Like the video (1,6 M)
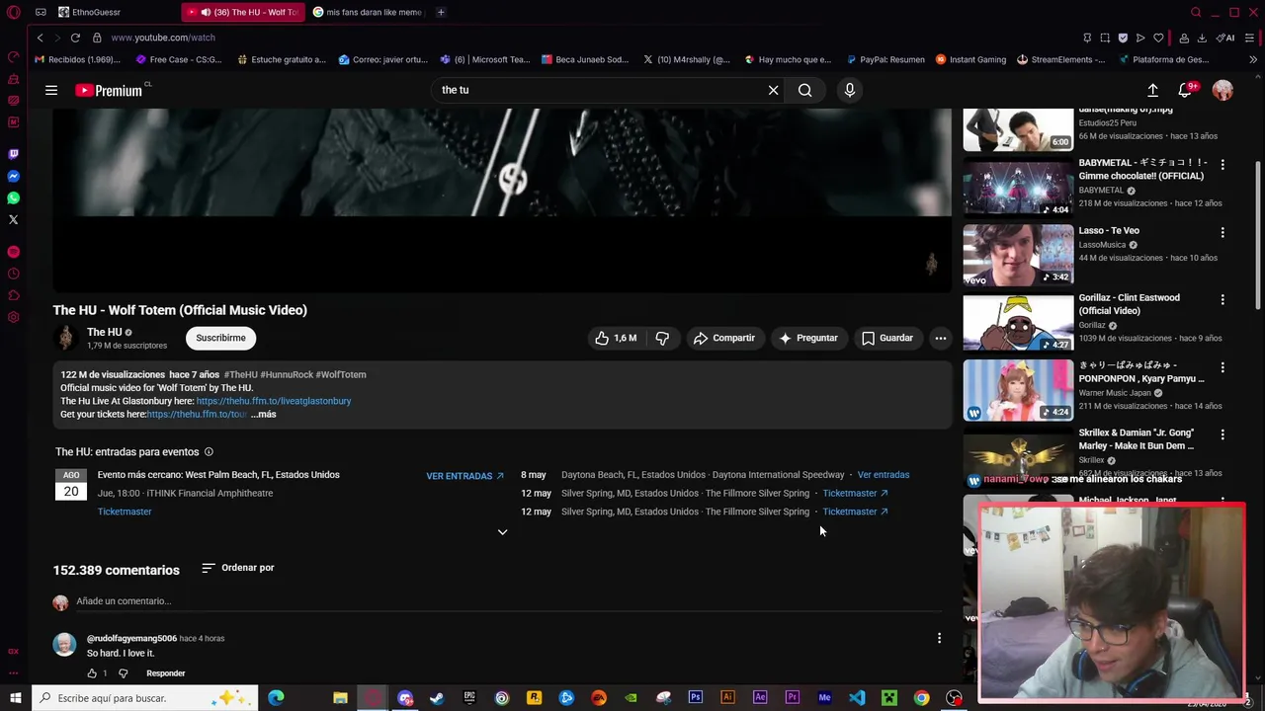The width and height of the screenshot is (1265, 711). click(616, 338)
